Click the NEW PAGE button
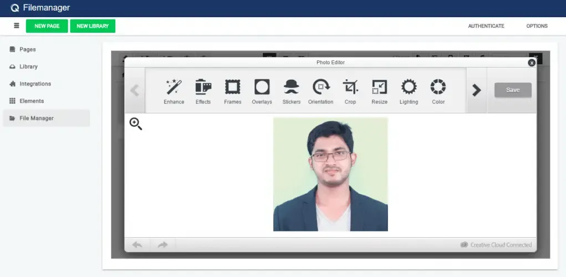This screenshot has height=277, width=566. pyautogui.click(x=47, y=26)
